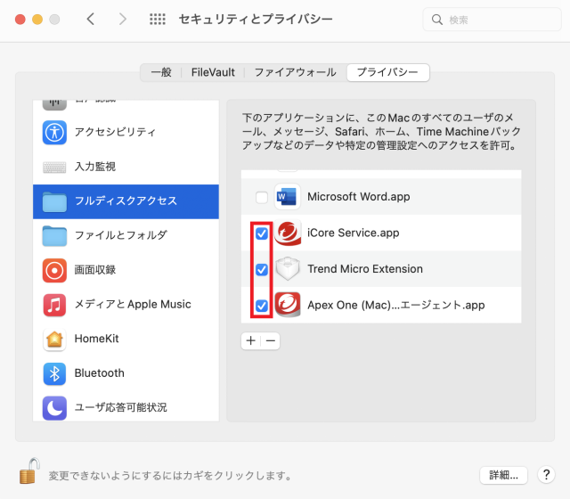Go back with the left chevron
570x499 pixels.
91,19
